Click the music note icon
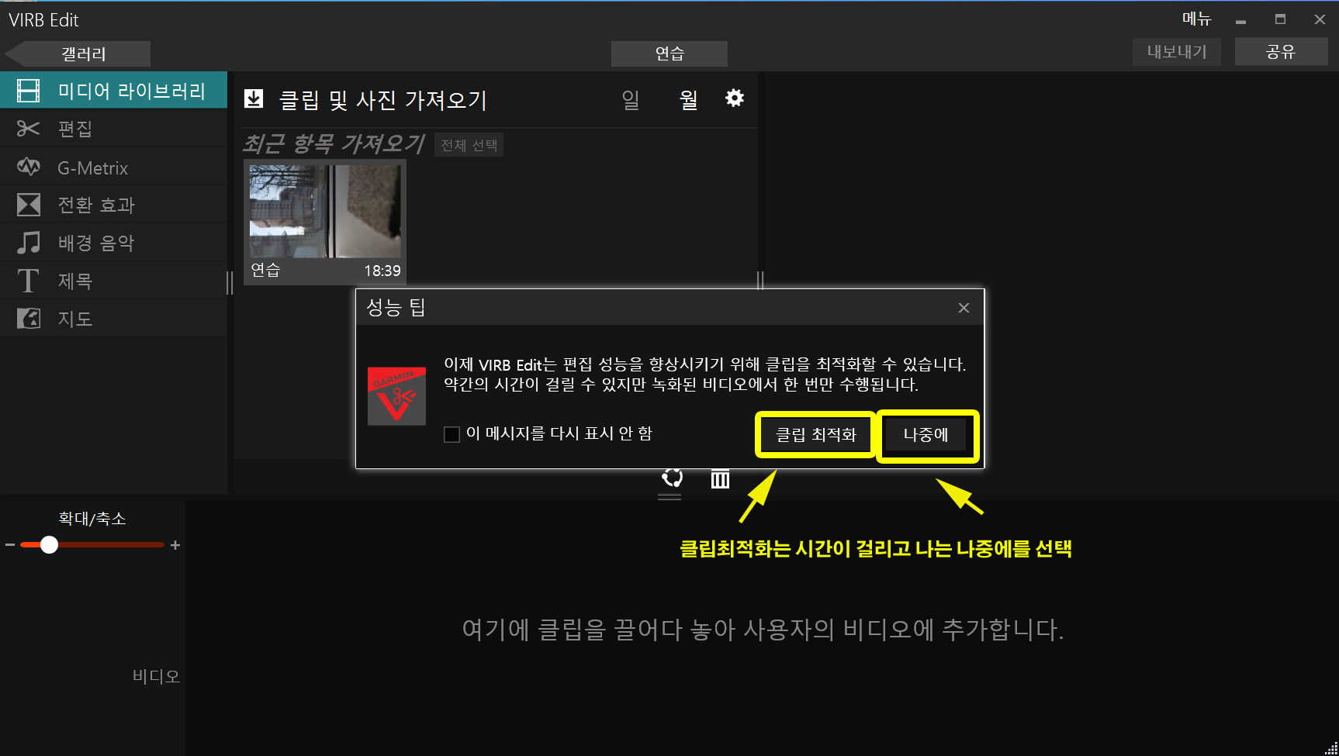The width and height of the screenshot is (1339, 756). [29, 243]
